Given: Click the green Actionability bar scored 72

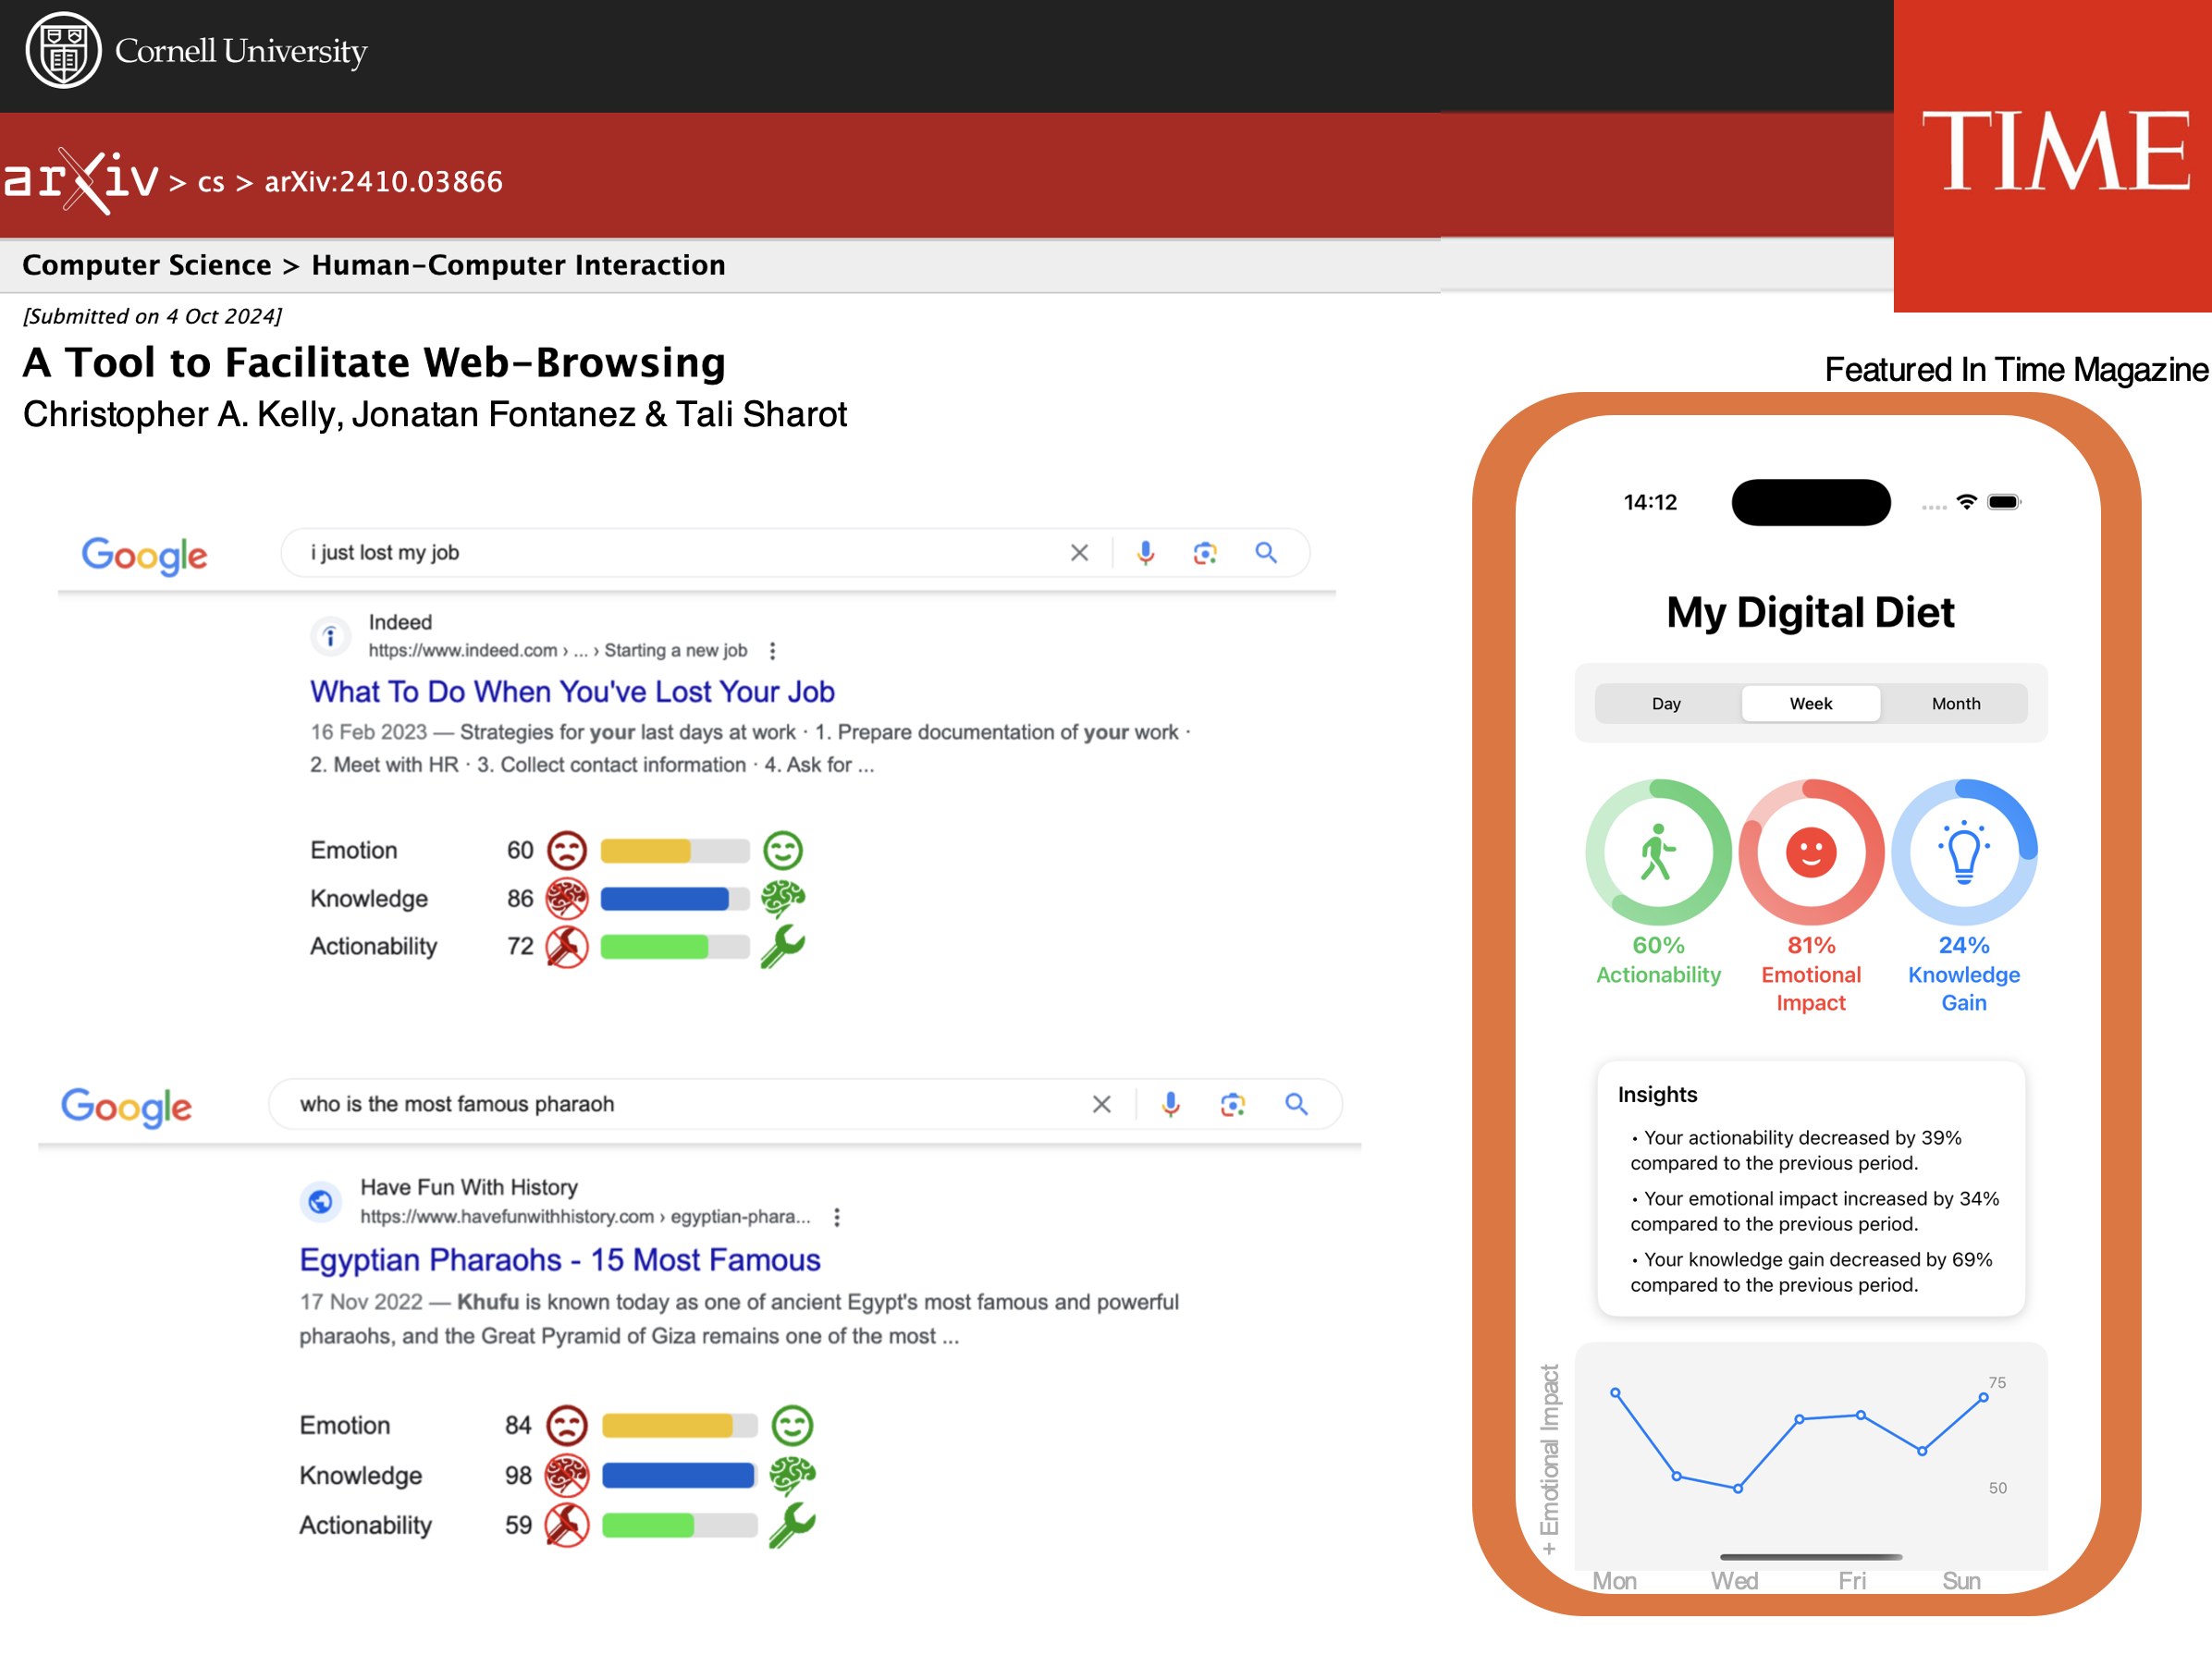Looking at the screenshot, I should (x=675, y=946).
